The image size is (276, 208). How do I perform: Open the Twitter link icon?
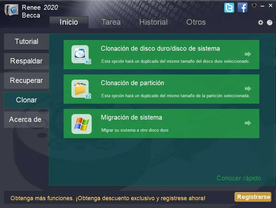229,8
